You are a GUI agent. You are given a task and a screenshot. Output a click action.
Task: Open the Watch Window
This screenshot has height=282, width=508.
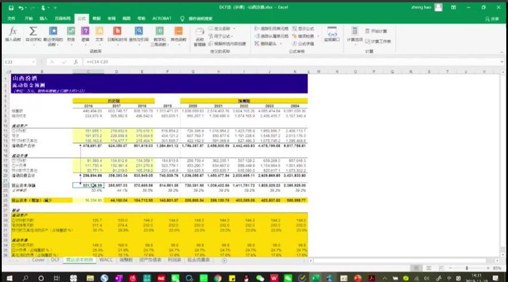[x=332, y=34]
